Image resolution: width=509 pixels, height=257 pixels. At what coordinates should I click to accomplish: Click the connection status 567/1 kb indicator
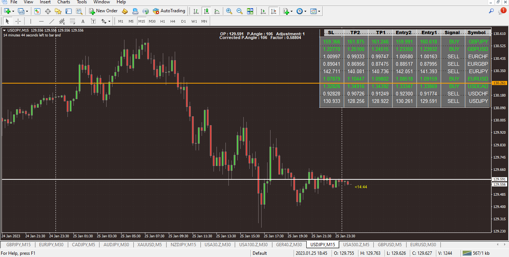[476, 253]
